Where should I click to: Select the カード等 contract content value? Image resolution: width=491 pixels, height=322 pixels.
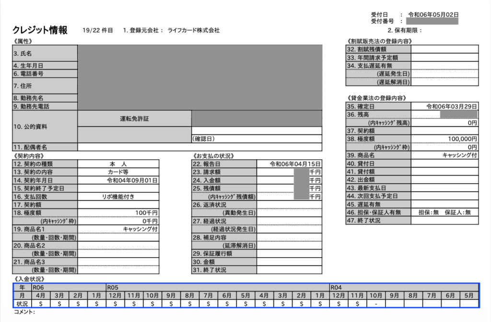[118, 172]
